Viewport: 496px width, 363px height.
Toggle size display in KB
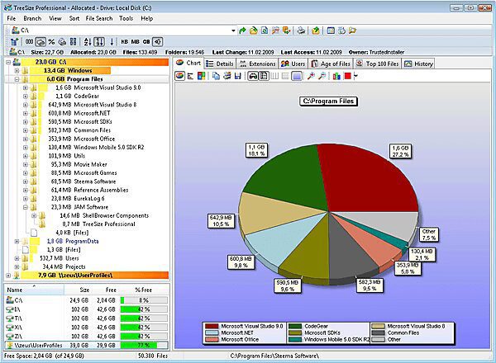(x=125, y=42)
